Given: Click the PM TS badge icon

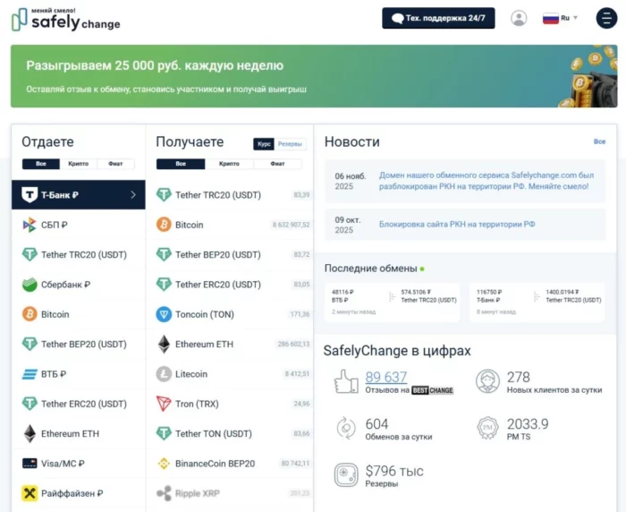Looking at the screenshot, I should pos(488,428).
